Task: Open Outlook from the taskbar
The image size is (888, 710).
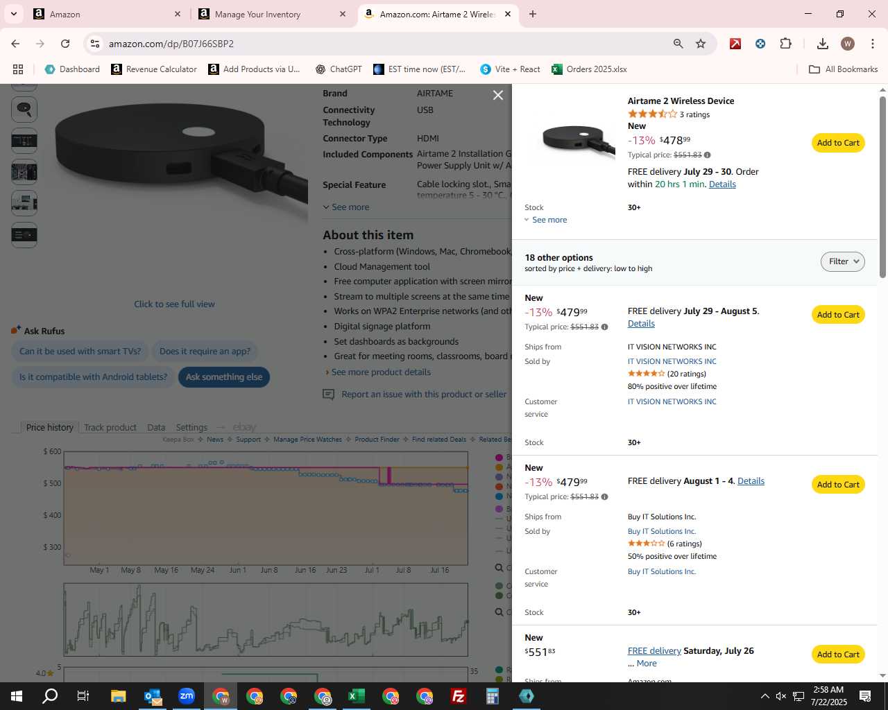Action: (x=153, y=696)
